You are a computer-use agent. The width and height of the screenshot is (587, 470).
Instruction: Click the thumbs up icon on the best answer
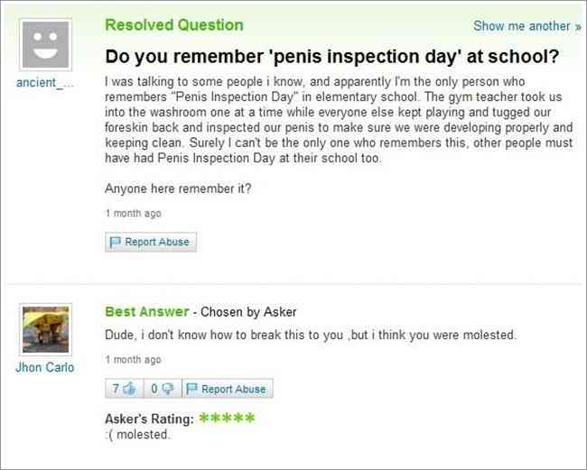click(132, 389)
